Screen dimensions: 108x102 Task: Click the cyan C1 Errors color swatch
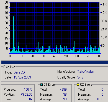[x=42, y=85]
